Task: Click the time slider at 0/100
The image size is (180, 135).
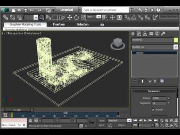Action: [17, 110]
